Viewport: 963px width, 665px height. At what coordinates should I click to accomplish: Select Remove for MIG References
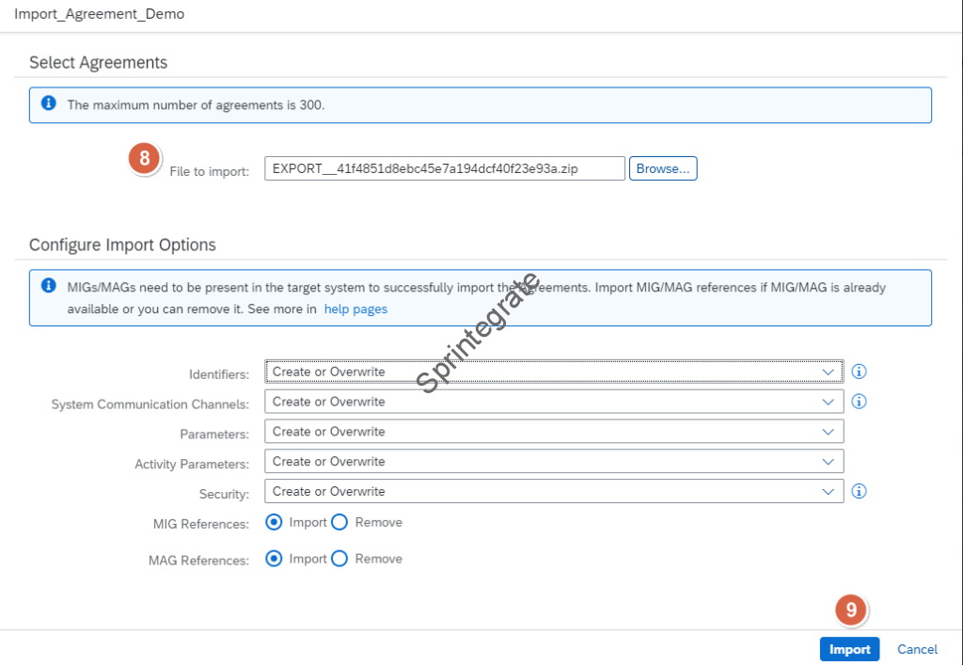point(339,522)
